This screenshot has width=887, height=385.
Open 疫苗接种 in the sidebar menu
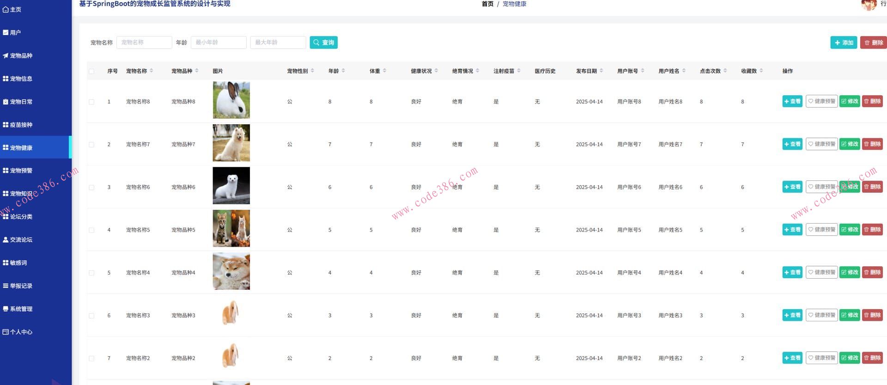(x=21, y=125)
